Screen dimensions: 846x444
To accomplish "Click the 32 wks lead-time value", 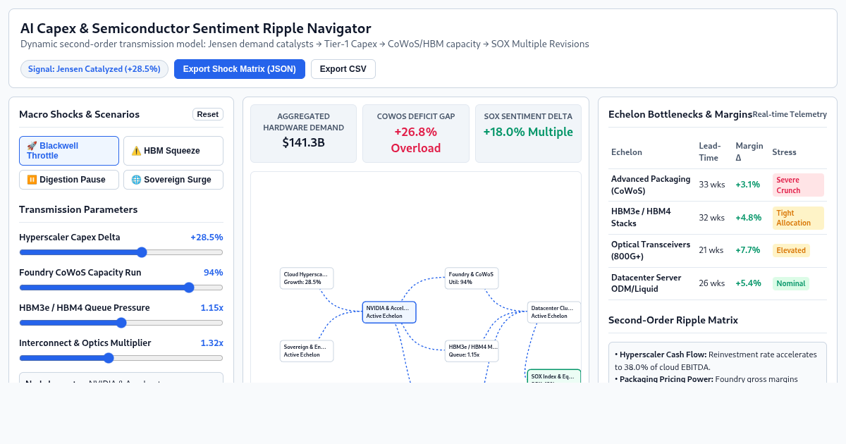I will pos(711,218).
